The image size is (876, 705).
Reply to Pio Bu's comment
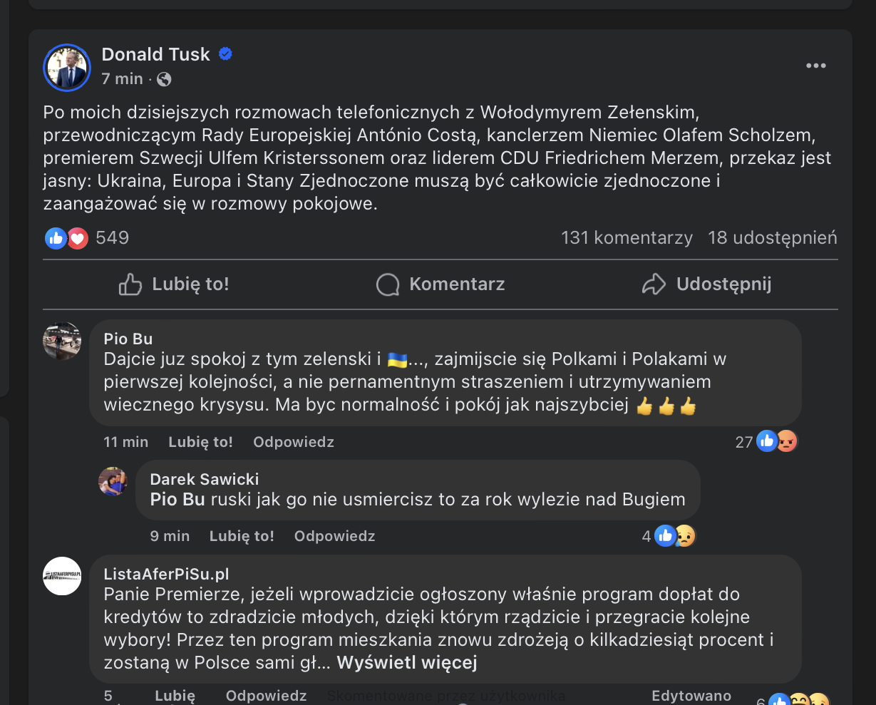point(293,442)
